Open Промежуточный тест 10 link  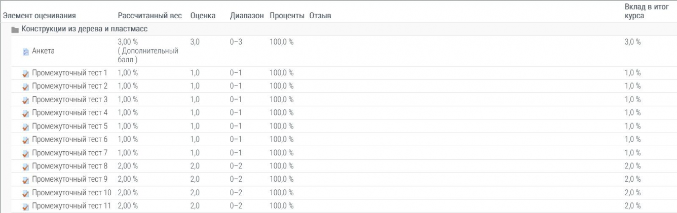click(71, 192)
